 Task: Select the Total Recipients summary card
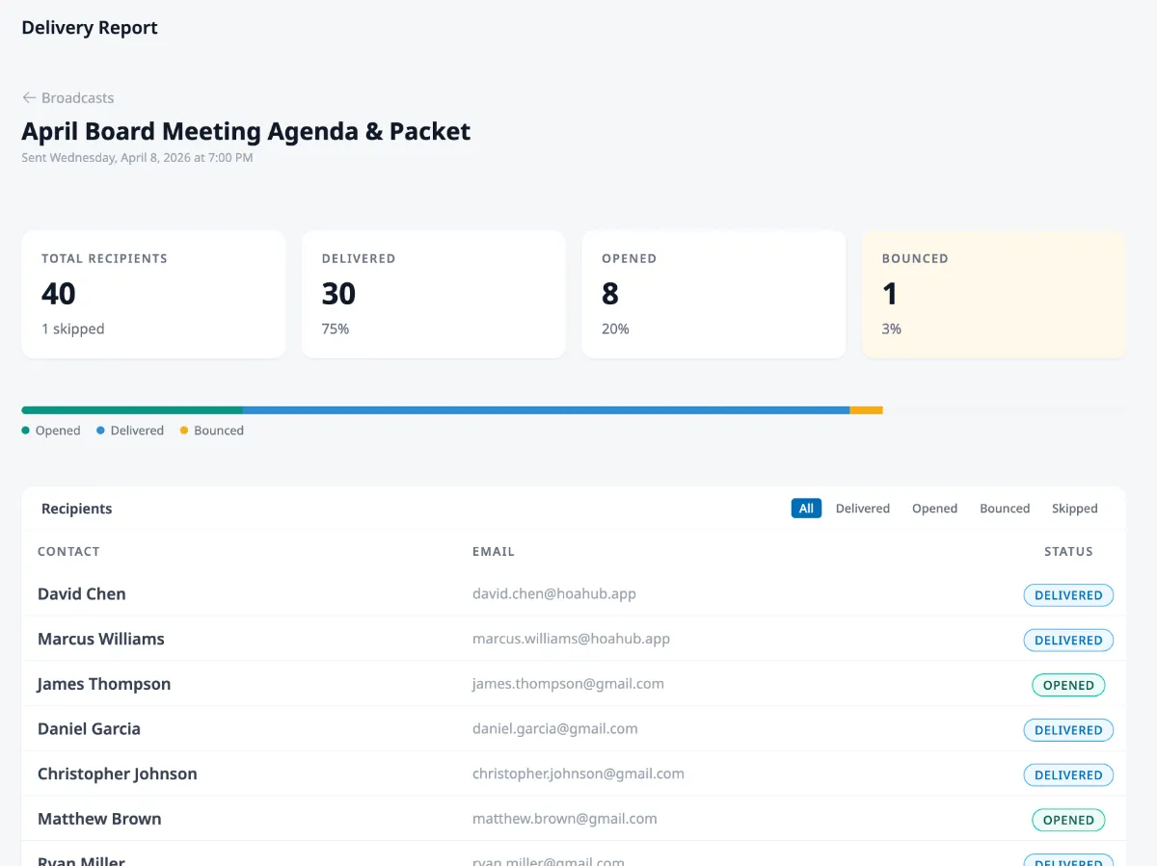click(153, 294)
